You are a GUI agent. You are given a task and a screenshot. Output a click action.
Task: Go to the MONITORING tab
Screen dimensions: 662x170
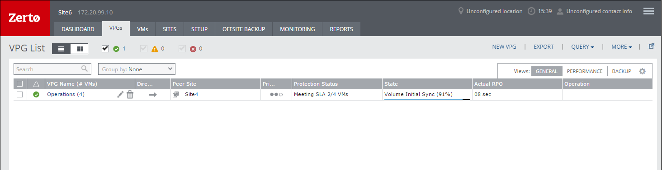pyautogui.click(x=298, y=29)
